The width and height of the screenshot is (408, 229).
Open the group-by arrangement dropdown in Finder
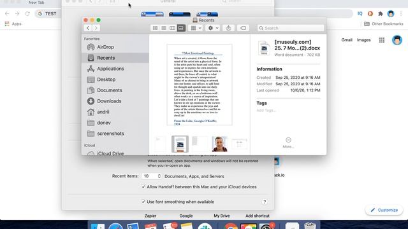(x=196, y=28)
